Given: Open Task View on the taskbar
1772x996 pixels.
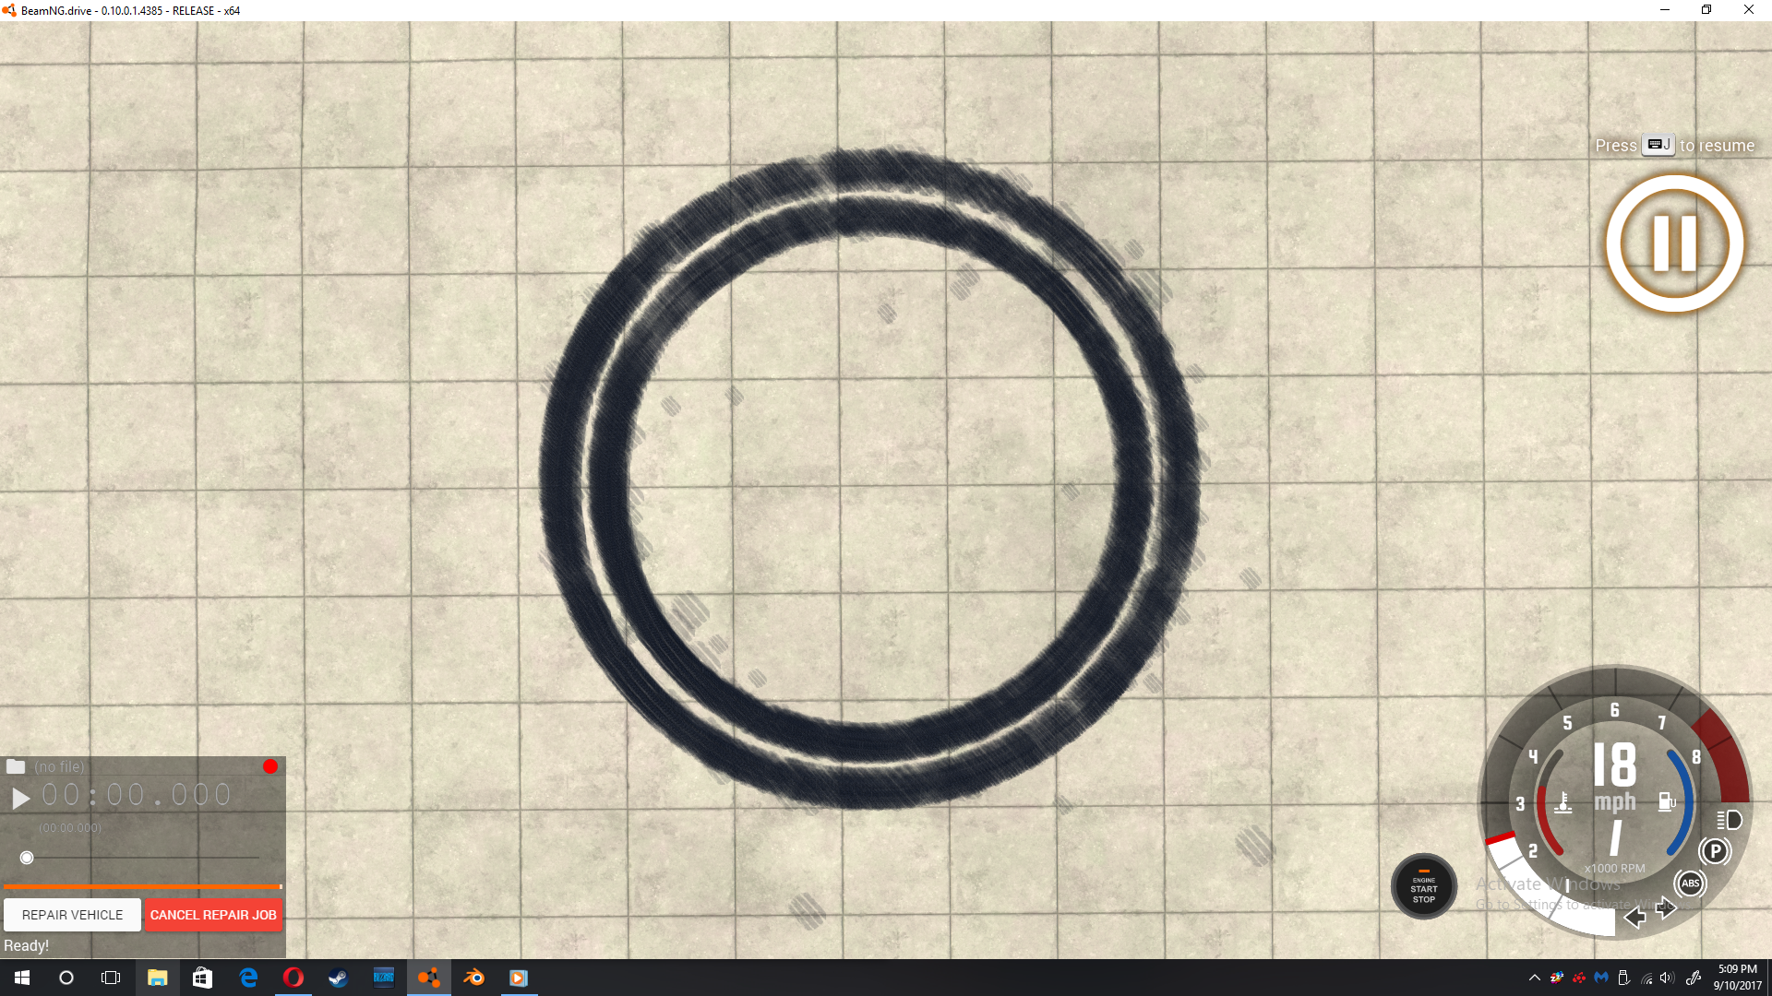Looking at the screenshot, I should (x=111, y=978).
